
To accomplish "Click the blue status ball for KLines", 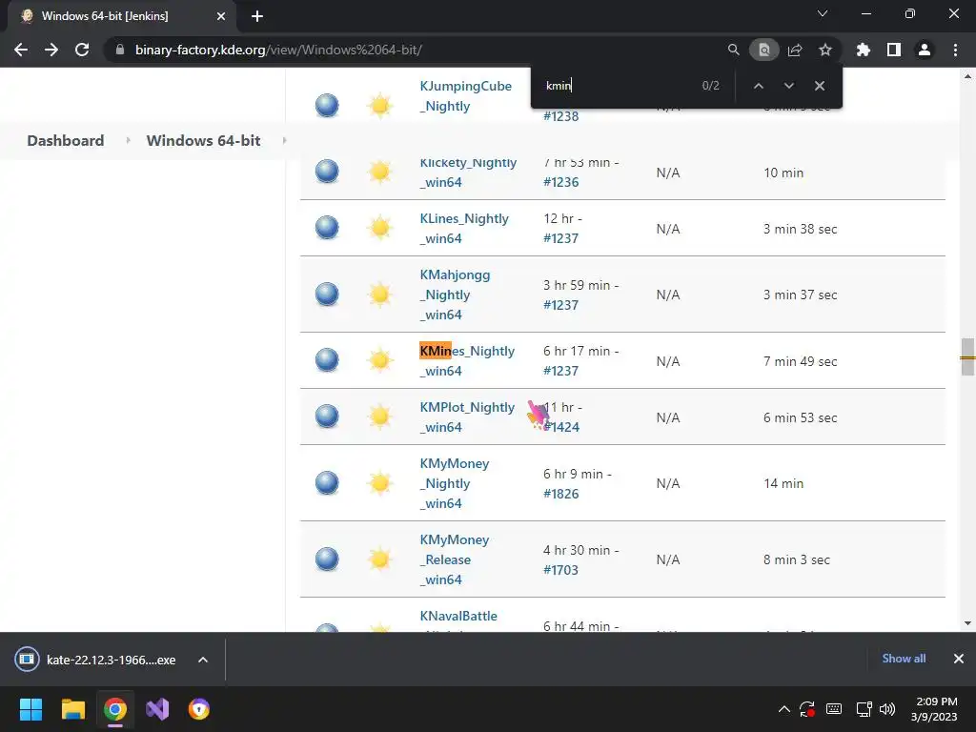I will (327, 228).
